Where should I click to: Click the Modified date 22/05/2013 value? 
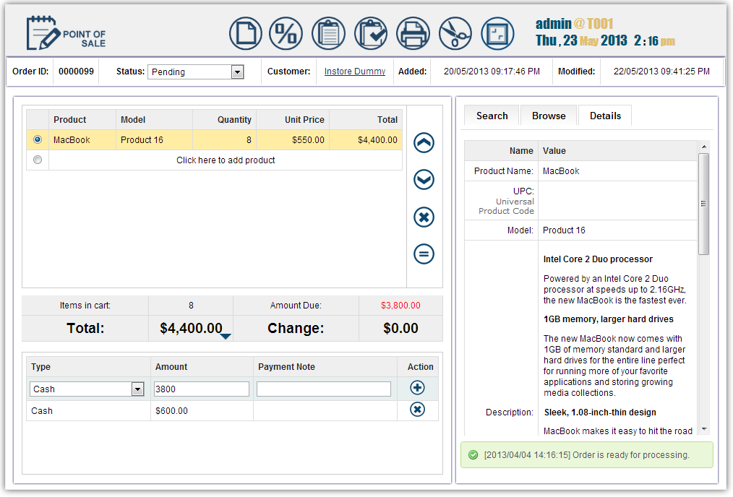pyautogui.click(x=661, y=72)
